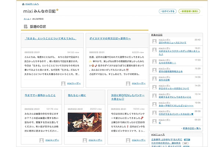
Task: Click mixiユーザー name above 2014年のニュースについて
Action: click(x=165, y=40)
